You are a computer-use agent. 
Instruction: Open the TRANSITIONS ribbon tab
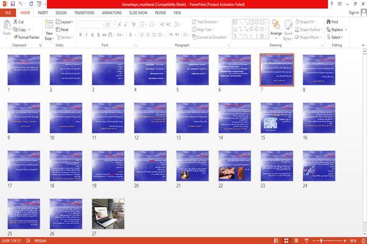point(84,13)
